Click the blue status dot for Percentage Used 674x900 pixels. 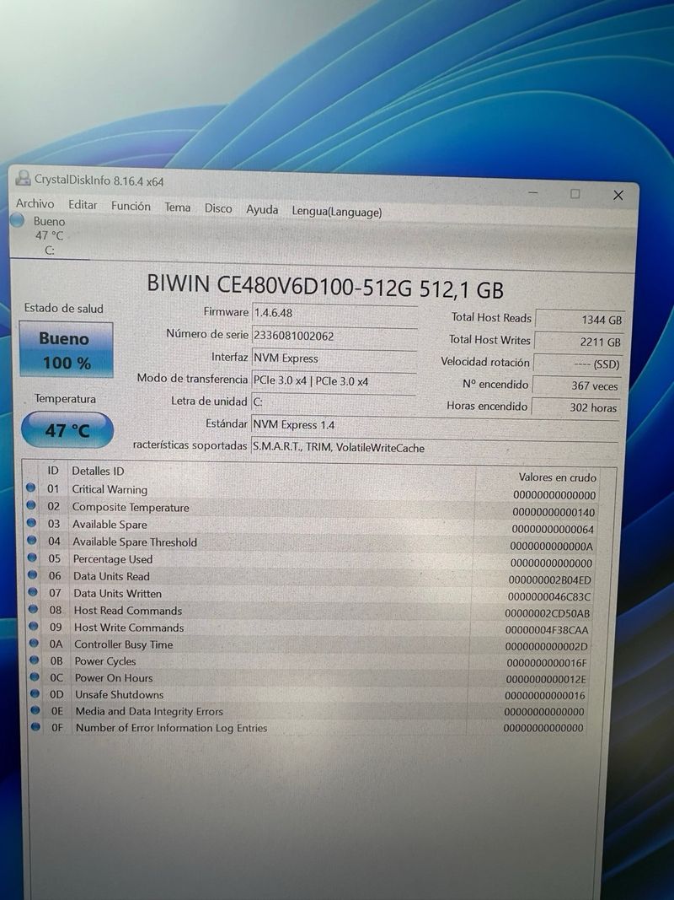tap(33, 558)
